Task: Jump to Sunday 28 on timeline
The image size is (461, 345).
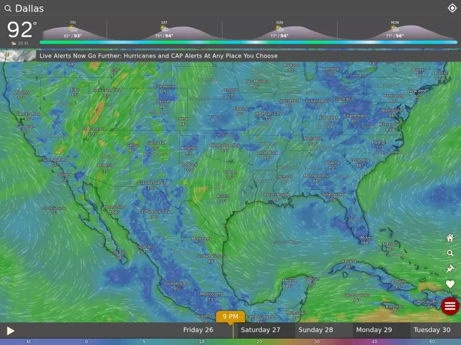Action: pyautogui.click(x=315, y=329)
